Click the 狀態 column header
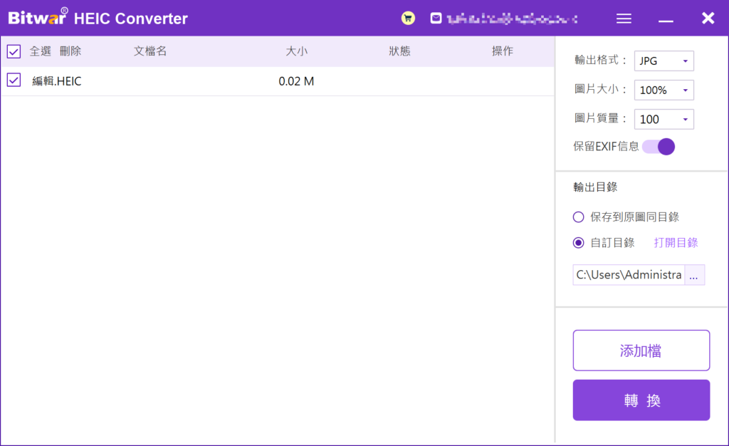This screenshot has height=446, width=729. (400, 51)
